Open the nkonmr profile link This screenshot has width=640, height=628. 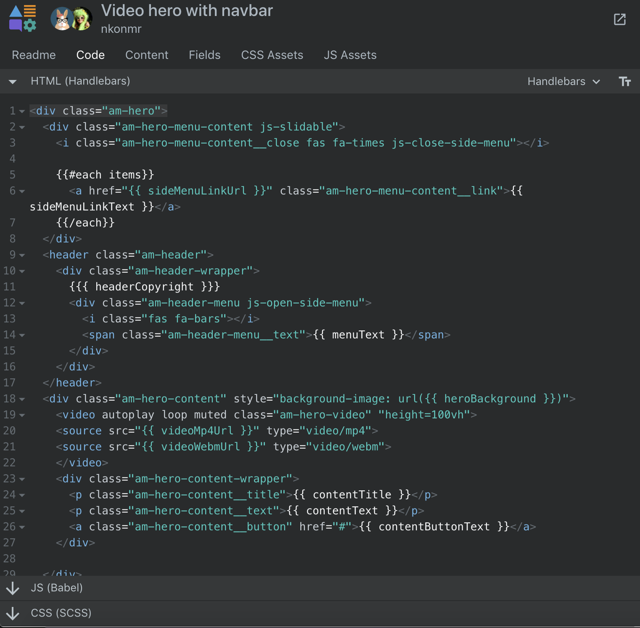click(121, 29)
